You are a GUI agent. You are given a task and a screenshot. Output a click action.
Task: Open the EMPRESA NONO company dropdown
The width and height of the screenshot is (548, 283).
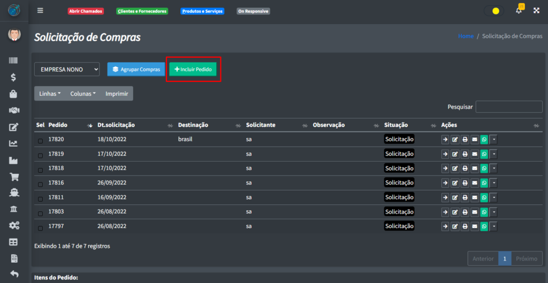(x=67, y=69)
